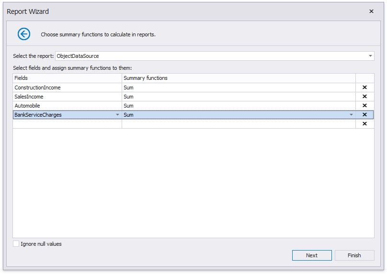Delete the BankServiceCharges row
Screen dimensions: 387x274
coord(364,115)
